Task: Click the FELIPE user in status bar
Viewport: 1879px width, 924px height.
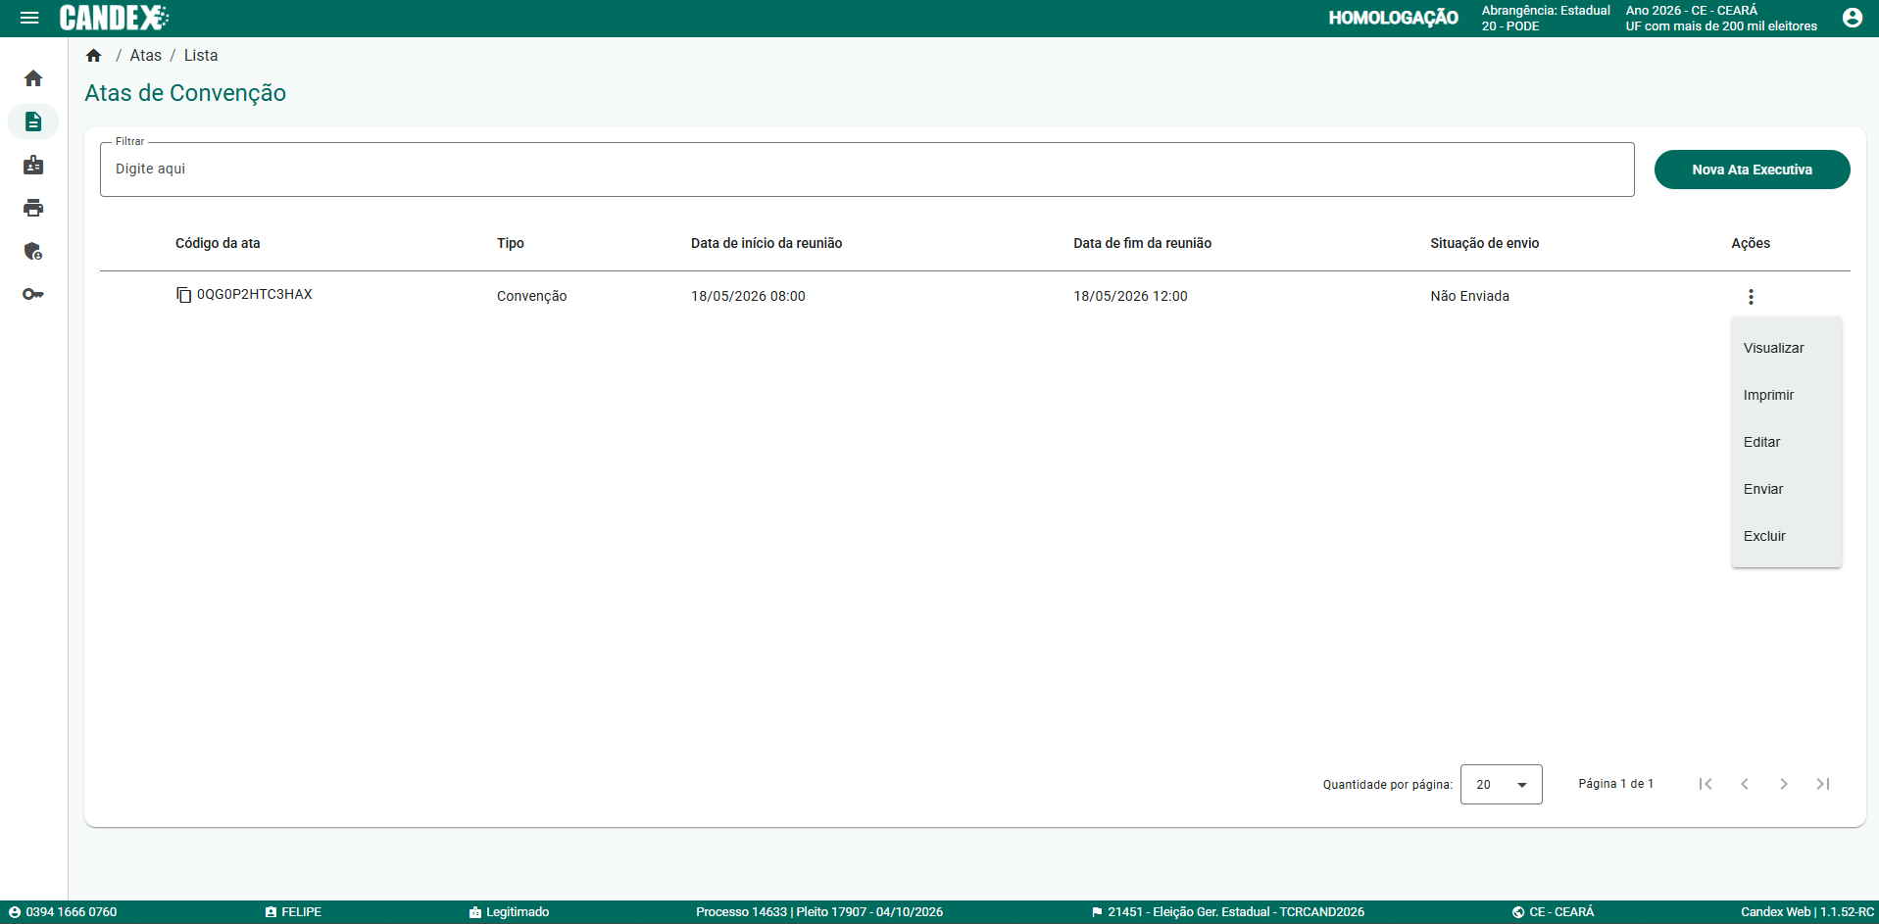Action: (293, 912)
